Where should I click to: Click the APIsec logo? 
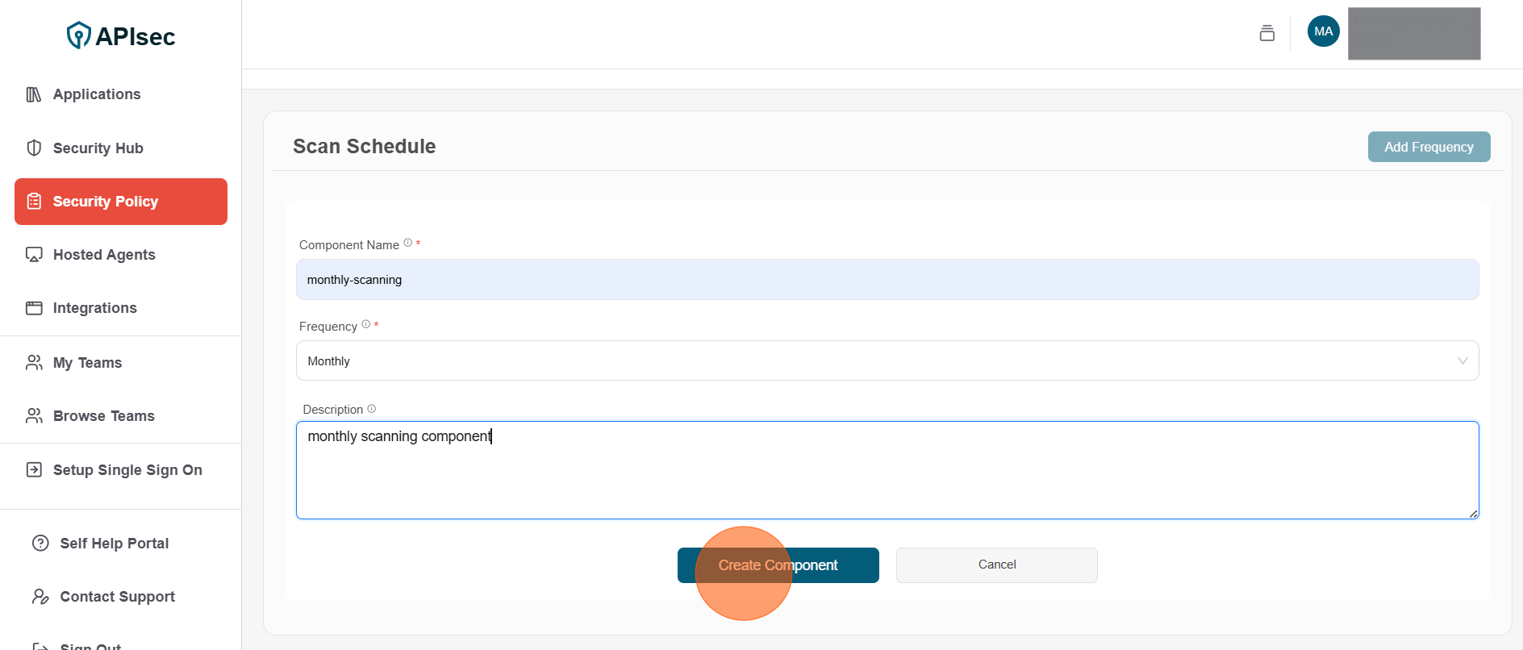coord(121,35)
